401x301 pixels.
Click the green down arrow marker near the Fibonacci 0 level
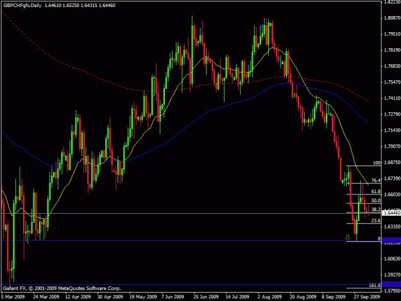click(x=347, y=237)
